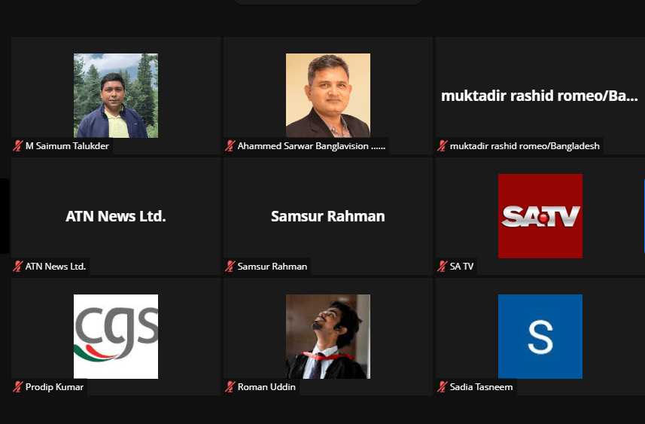
Task: Click muted mic icon beside Prodip Kumar
Action: [x=18, y=387]
